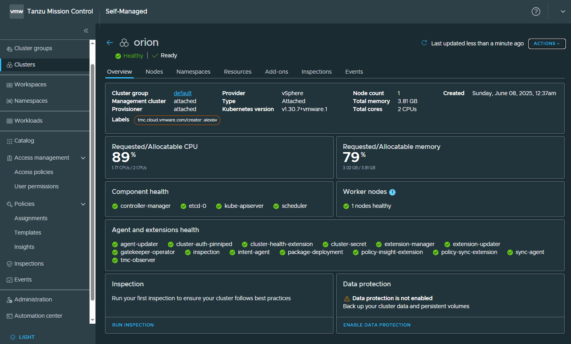Open the help question mark icon
This screenshot has height=344, width=571.
pos(536,12)
